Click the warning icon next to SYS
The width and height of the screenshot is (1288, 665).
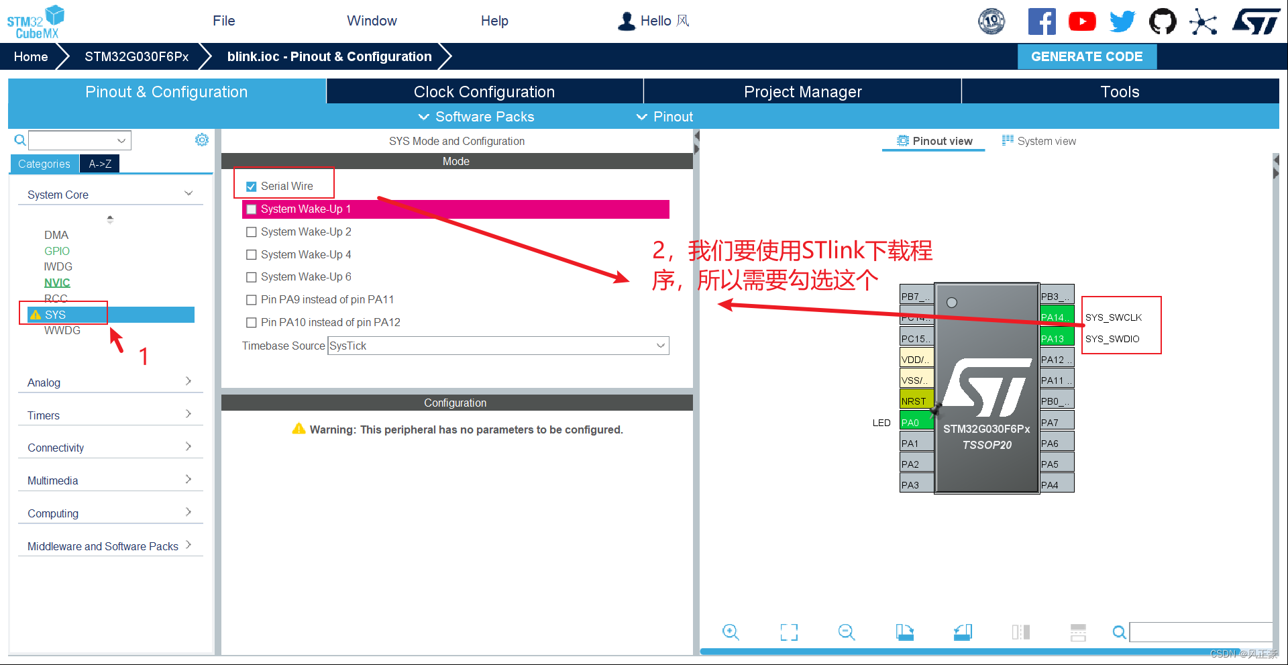36,315
